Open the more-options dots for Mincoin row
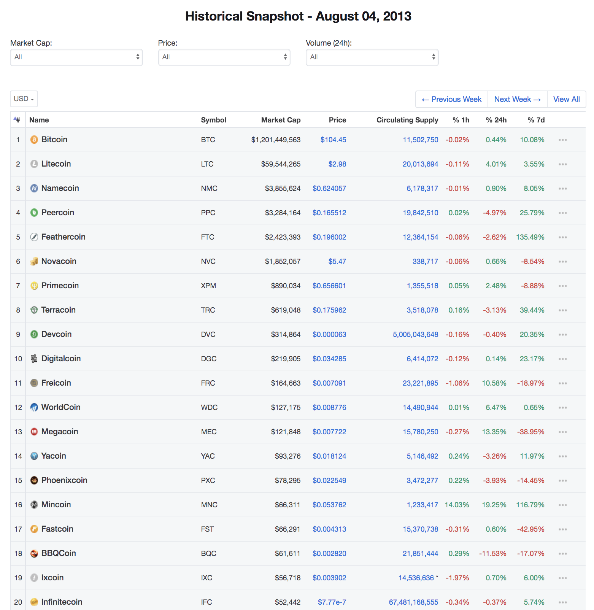This screenshot has width=594, height=610. click(x=563, y=505)
